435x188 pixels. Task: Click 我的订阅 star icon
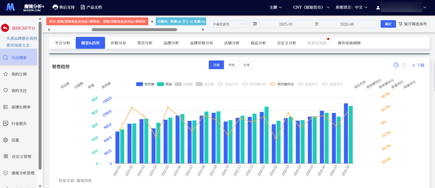(5, 74)
